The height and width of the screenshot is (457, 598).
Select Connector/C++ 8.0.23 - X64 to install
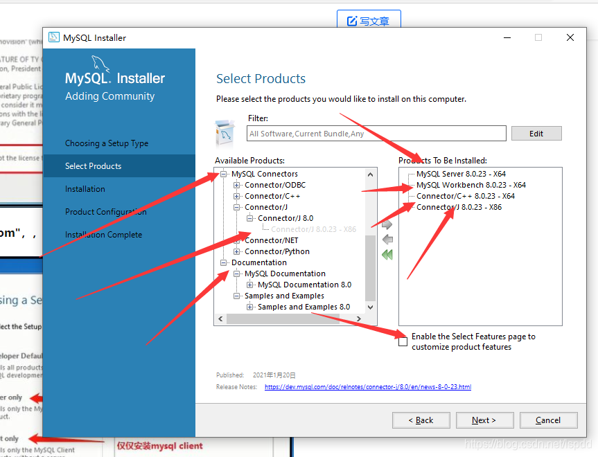click(x=465, y=196)
